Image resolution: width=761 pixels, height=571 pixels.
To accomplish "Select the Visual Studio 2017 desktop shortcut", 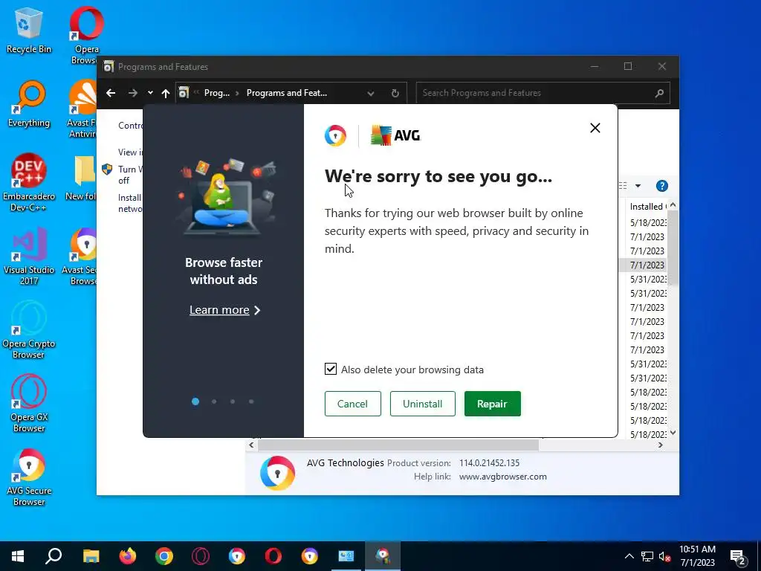I will pyautogui.click(x=29, y=257).
